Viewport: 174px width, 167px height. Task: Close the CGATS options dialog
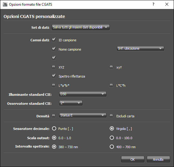(167, 4)
